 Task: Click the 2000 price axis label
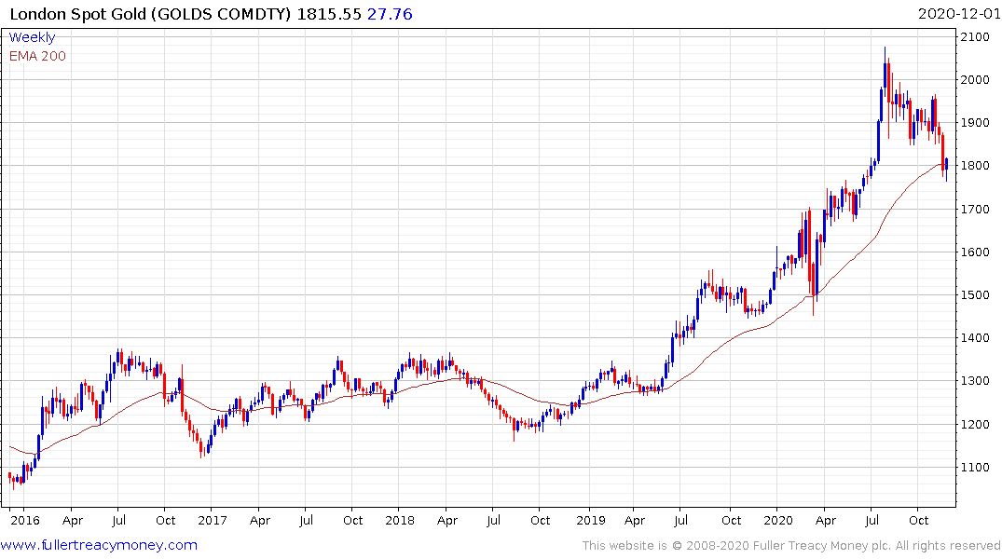(x=975, y=80)
